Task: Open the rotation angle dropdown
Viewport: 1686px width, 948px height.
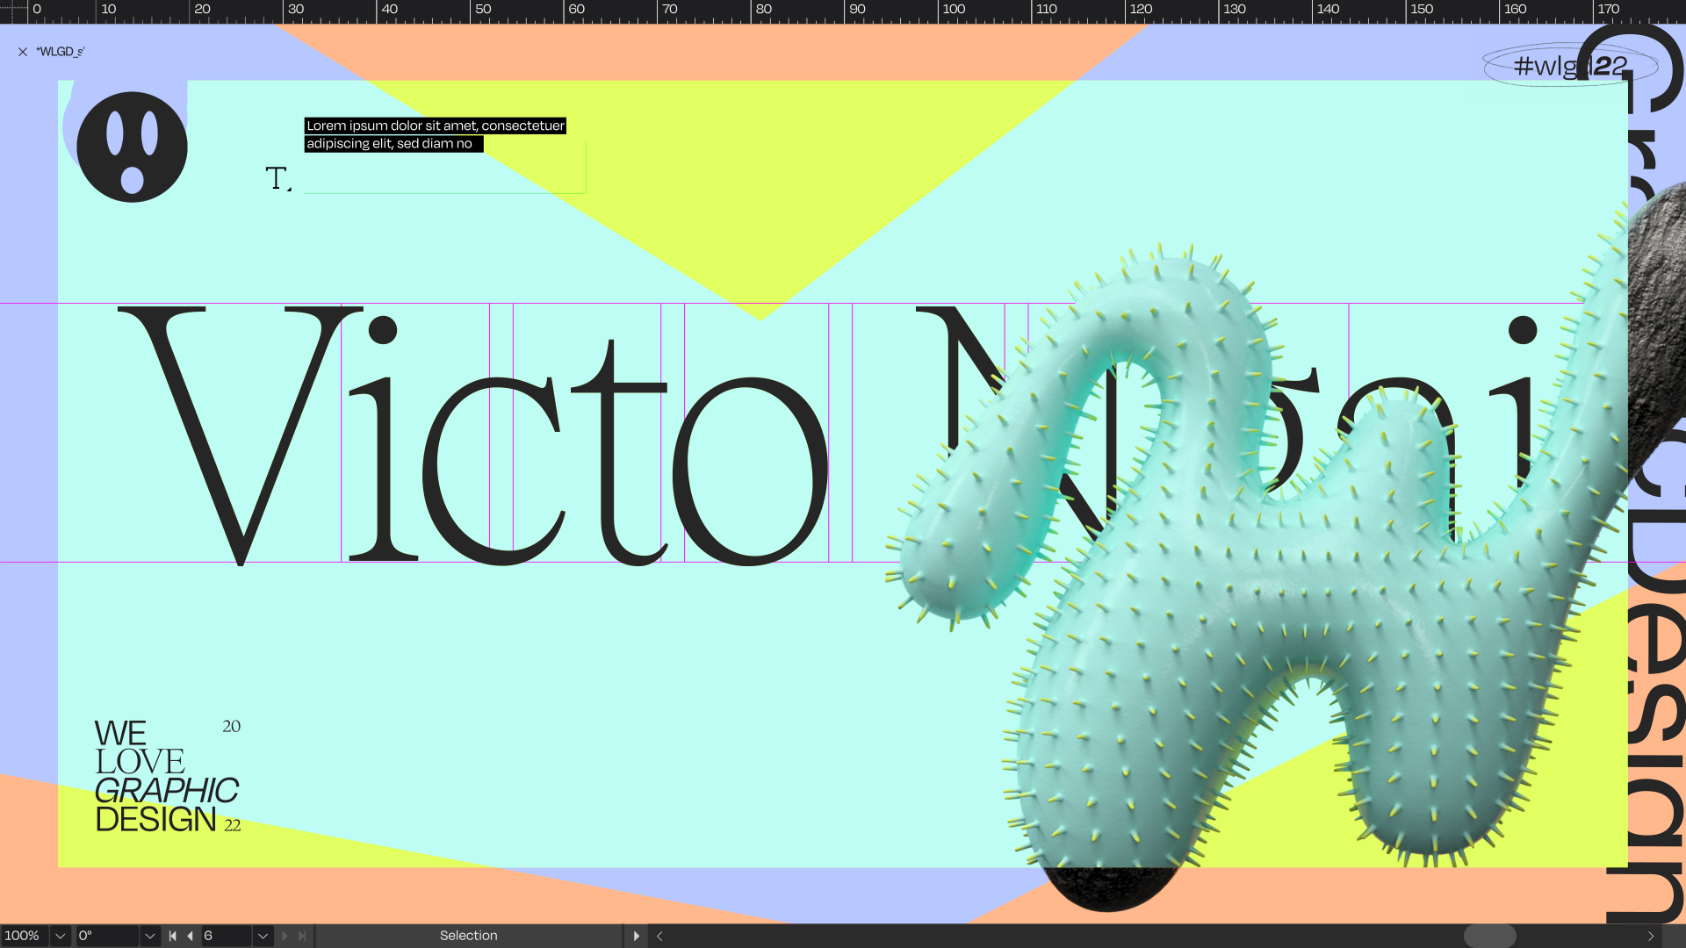Action: (150, 936)
